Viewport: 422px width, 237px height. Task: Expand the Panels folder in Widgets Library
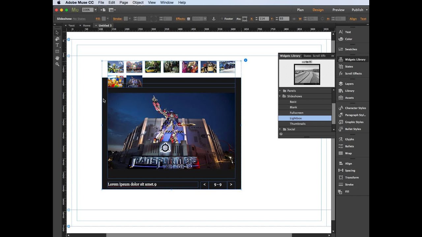[280, 91]
